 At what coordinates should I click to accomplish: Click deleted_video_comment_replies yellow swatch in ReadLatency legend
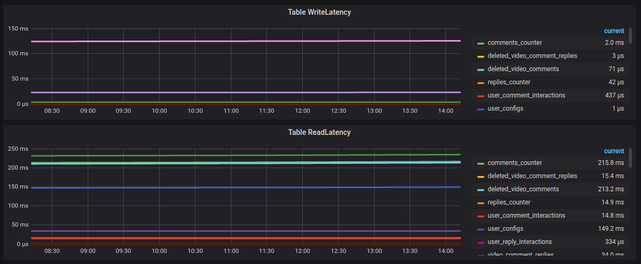[x=480, y=177]
